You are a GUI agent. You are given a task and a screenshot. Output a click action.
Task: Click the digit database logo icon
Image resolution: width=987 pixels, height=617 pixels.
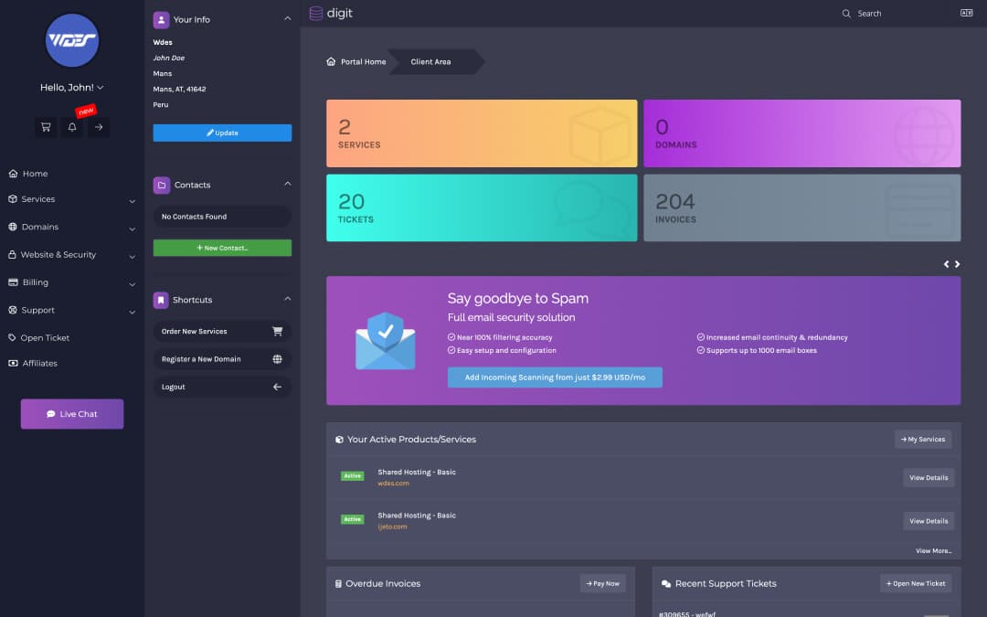click(x=316, y=13)
